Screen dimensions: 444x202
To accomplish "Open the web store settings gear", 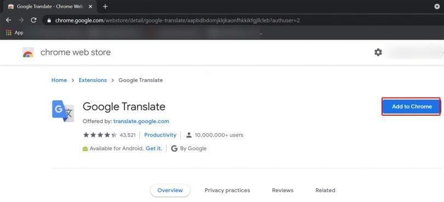I will pos(378,52).
